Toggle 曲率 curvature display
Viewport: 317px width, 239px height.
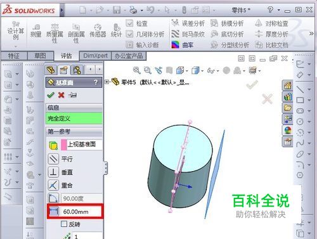tap(182, 45)
